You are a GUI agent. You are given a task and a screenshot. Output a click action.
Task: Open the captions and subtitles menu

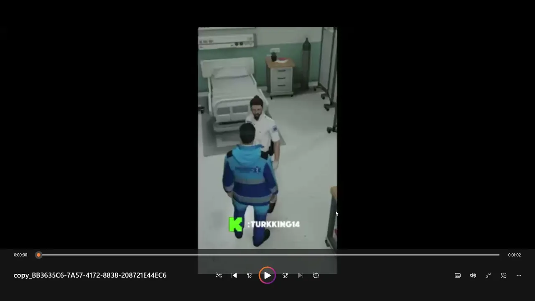[458, 275]
